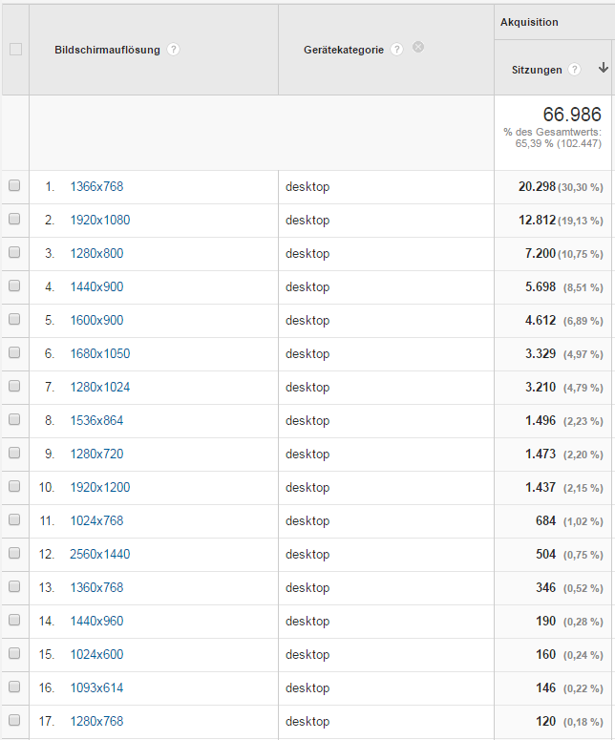Viewport: 615px width, 740px height.
Task: Open the 1093x614 resolution link
Action: pyautogui.click(x=96, y=688)
